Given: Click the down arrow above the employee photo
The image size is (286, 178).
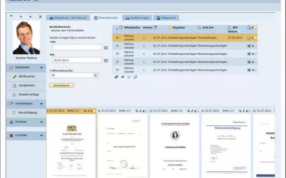Looking at the screenshot, I should [x=11, y=16].
